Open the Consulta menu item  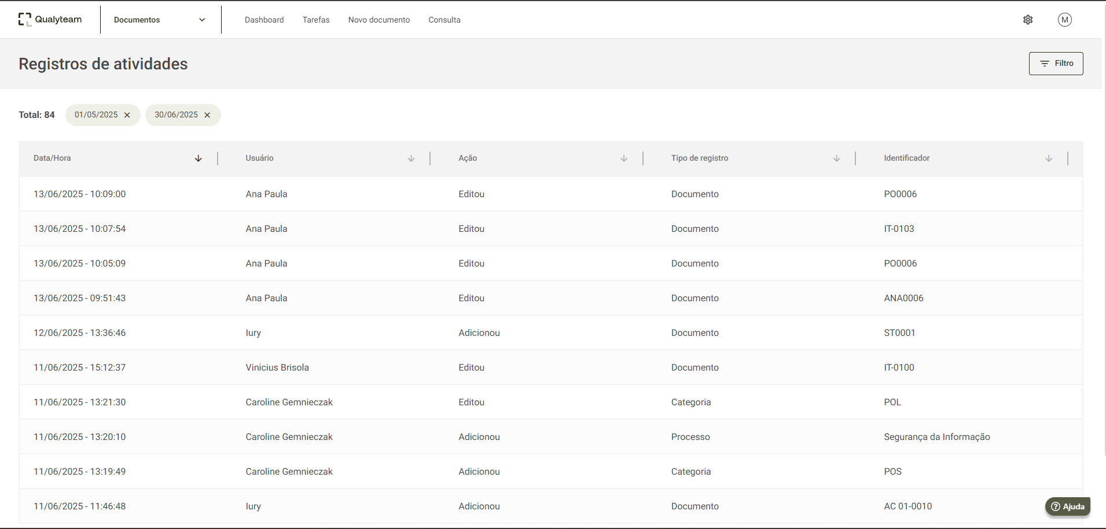coord(444,20)
